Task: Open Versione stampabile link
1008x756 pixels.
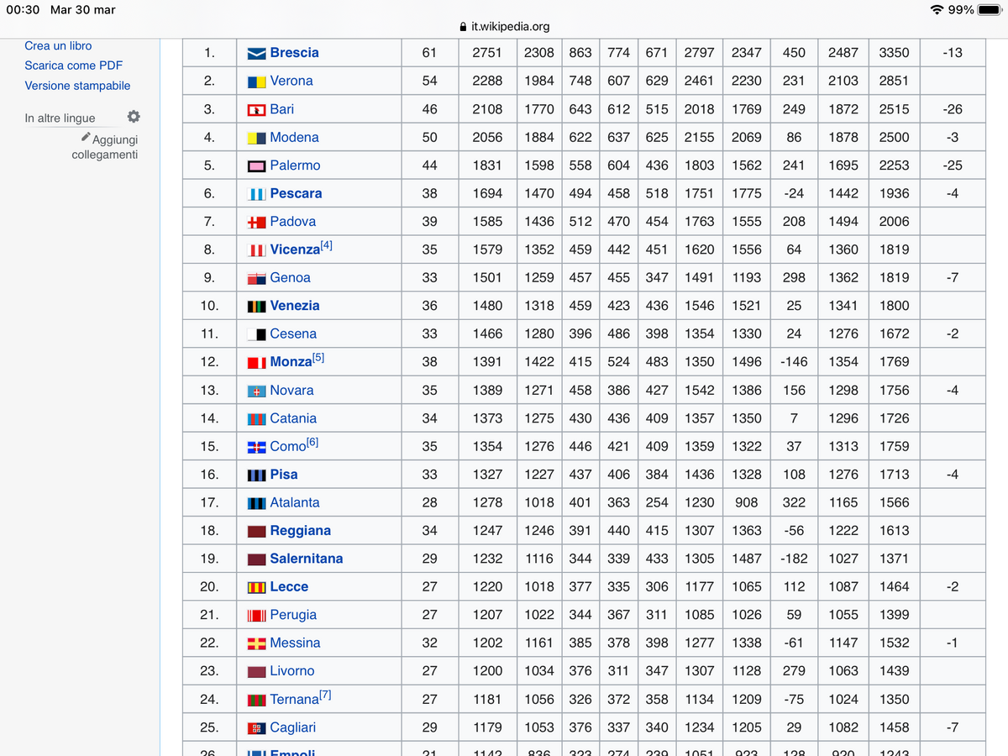Action: pos(77,86)
